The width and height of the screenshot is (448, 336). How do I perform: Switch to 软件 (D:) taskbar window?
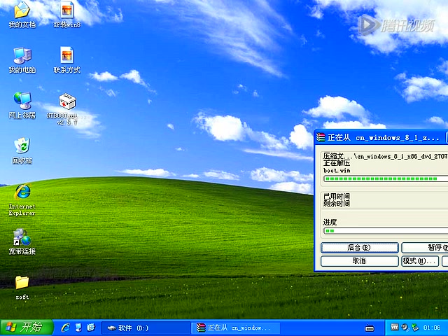[146, 328]
